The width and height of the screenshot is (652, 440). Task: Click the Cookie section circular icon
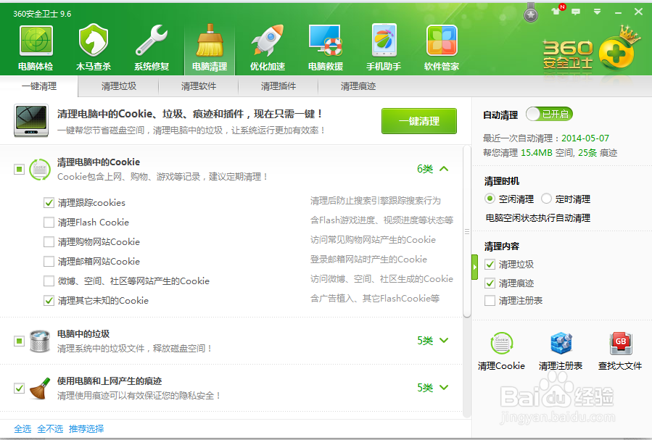[40, 170]
